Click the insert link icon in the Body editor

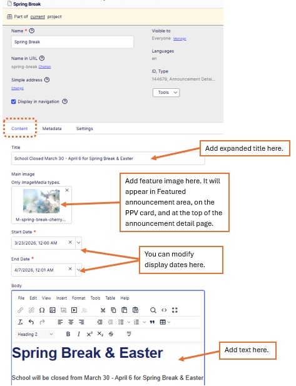pos(21,310)
